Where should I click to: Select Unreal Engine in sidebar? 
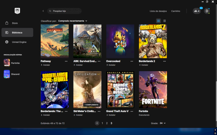tap(19, 42)
